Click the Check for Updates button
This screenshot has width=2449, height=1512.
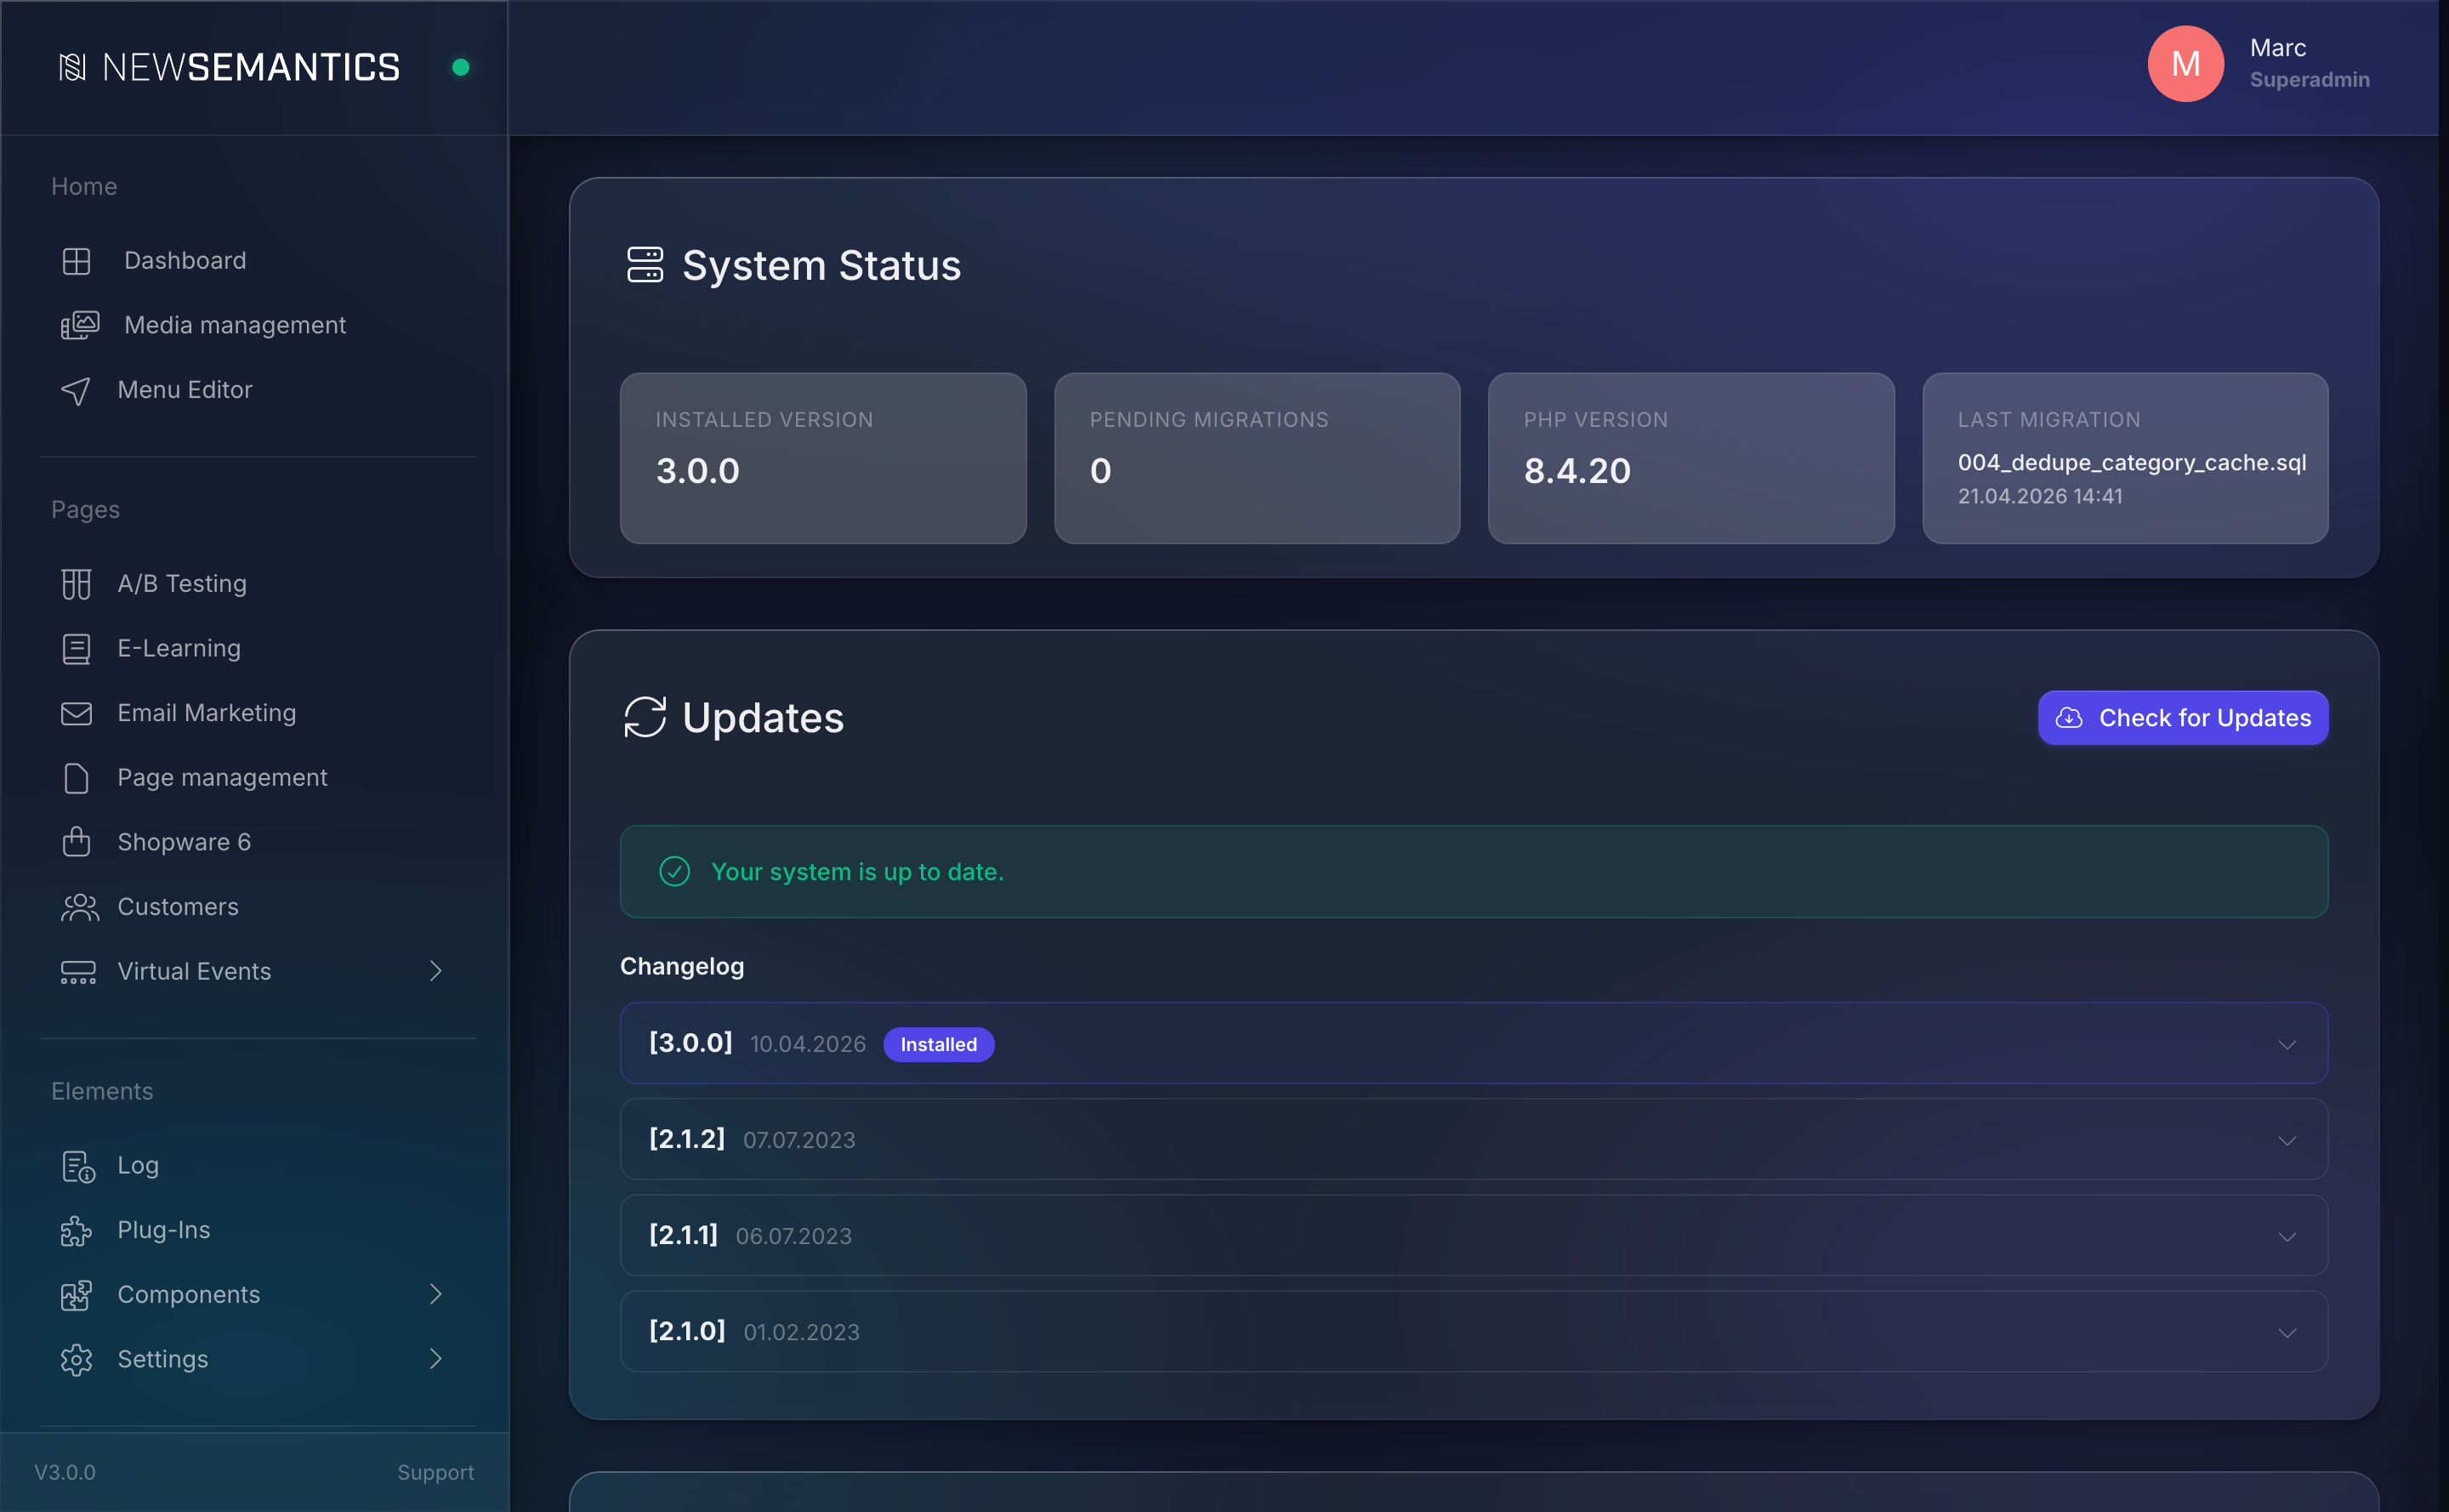(x=2183, y=718)
